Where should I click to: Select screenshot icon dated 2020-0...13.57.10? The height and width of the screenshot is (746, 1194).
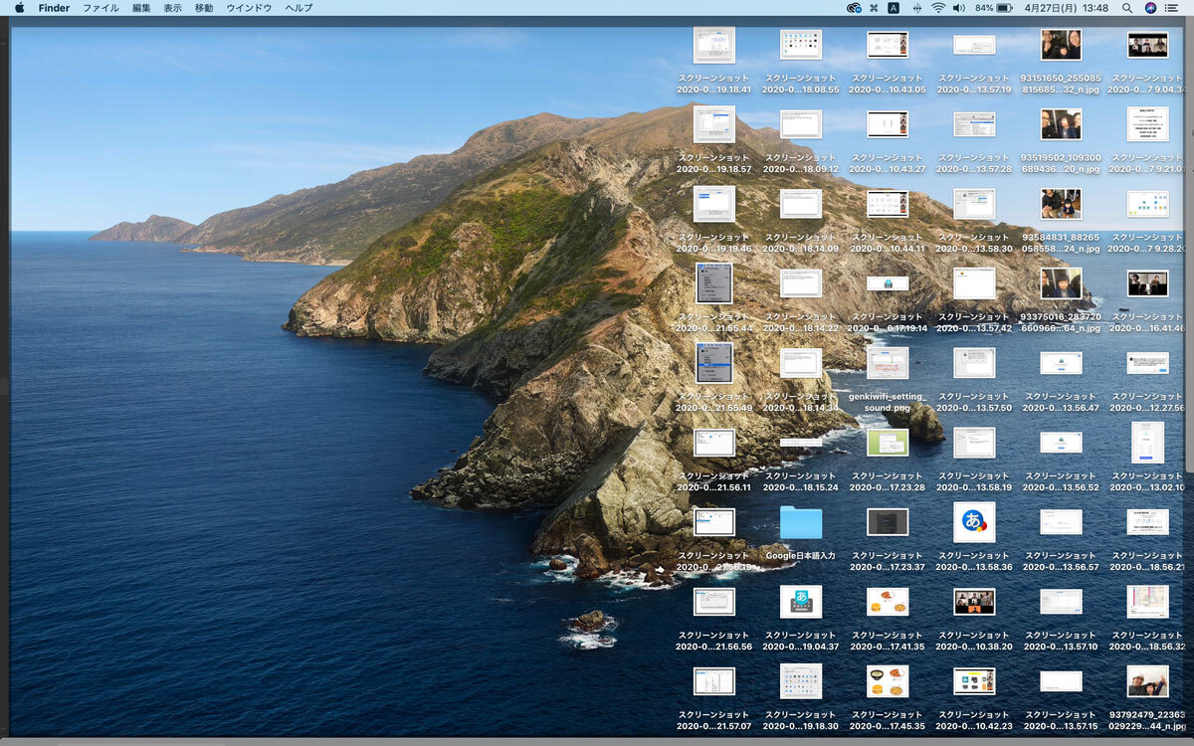tap(1061, 602)
